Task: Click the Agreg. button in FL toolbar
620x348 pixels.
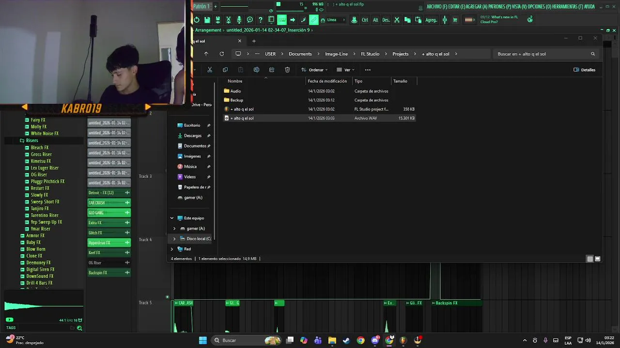Action: pyautogui.click(x=431, y=20)
